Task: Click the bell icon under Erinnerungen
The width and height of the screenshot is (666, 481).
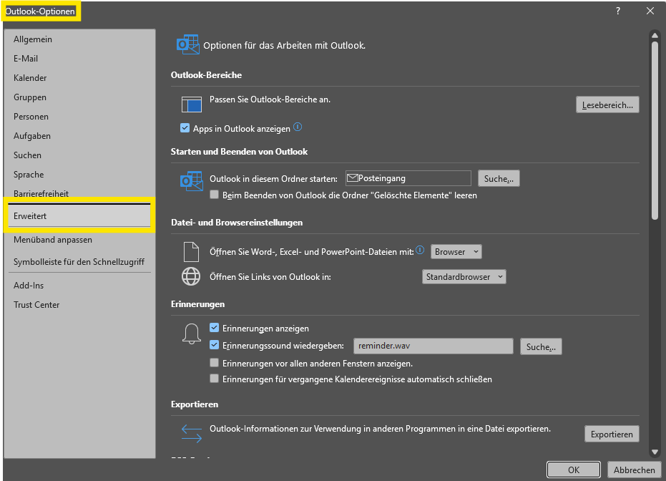Action: tap(191, 334)
